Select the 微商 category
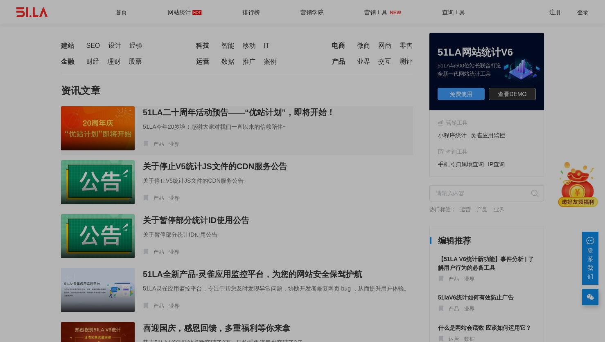This screenshot has height=342, width=605. 363,45
